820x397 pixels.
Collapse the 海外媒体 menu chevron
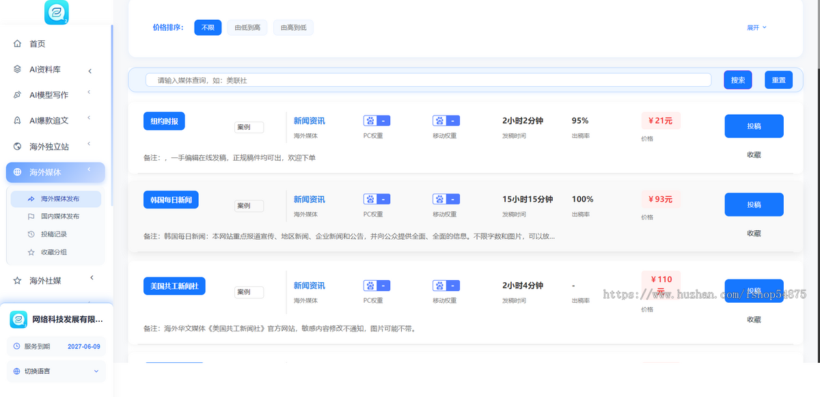pyautogui.click(x=90, y=171)
